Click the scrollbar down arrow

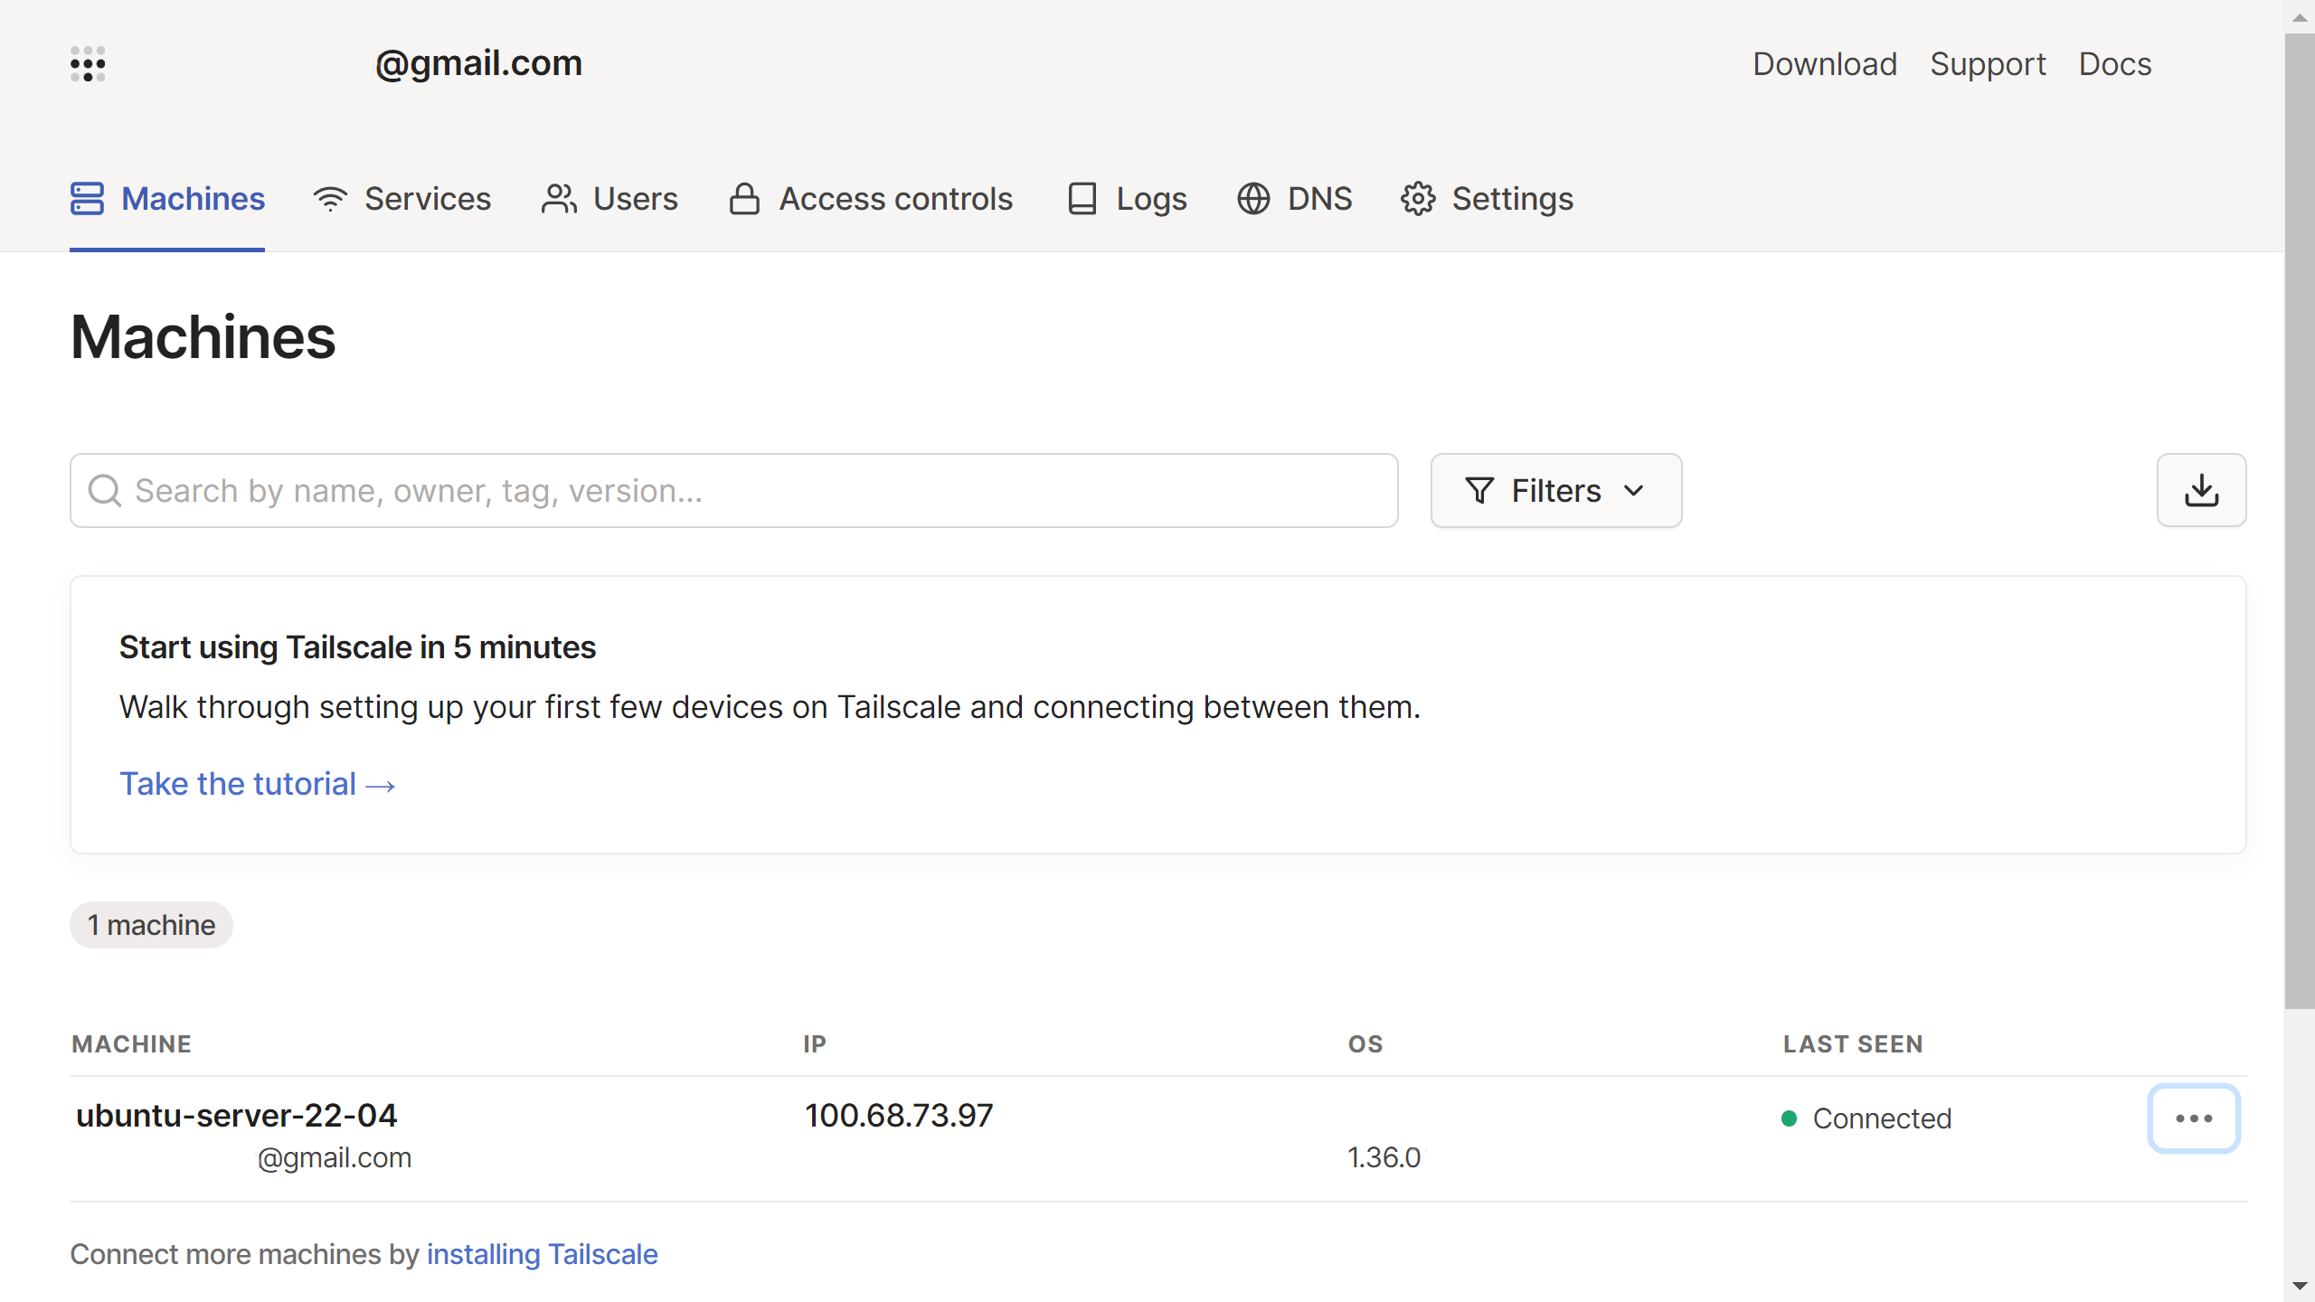(2300, 1286)
